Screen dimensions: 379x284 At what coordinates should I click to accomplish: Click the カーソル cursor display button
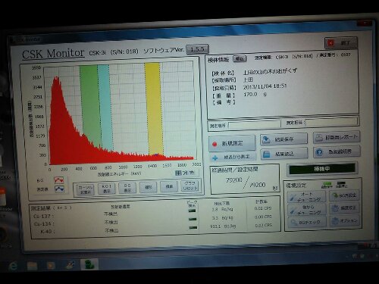86,189
